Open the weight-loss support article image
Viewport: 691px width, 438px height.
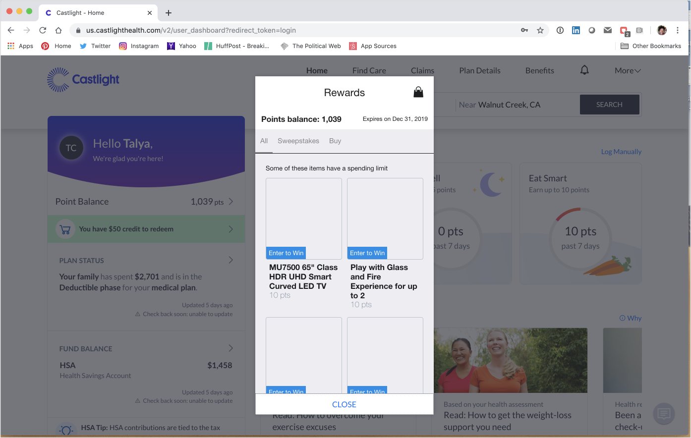(x=511, y=360)
